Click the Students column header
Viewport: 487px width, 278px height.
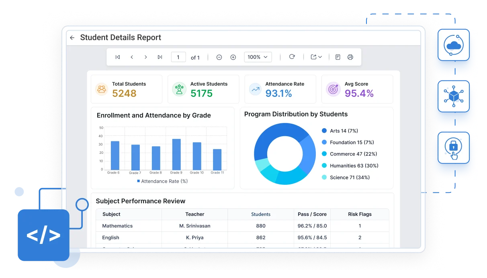[x=261, y=214]
